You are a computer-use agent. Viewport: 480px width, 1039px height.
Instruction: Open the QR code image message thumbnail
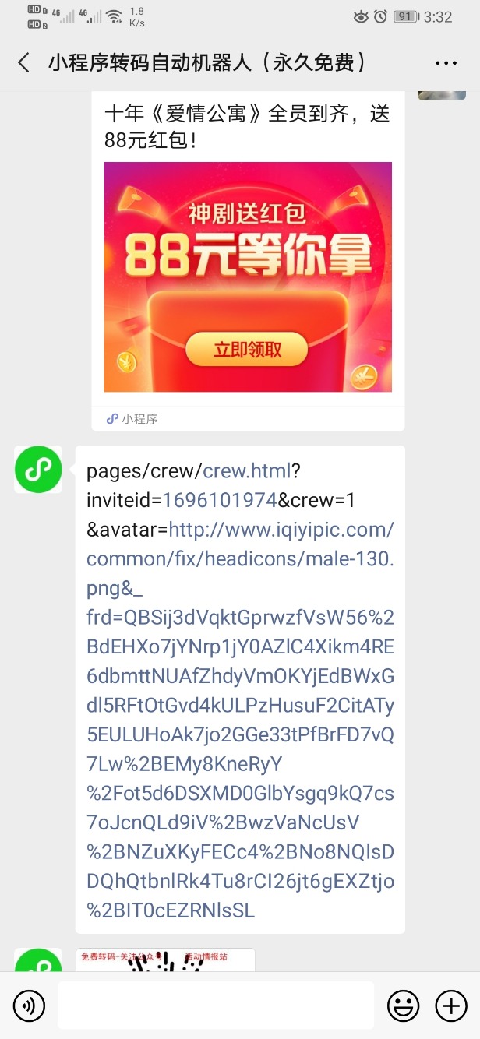tap(165, 960)
